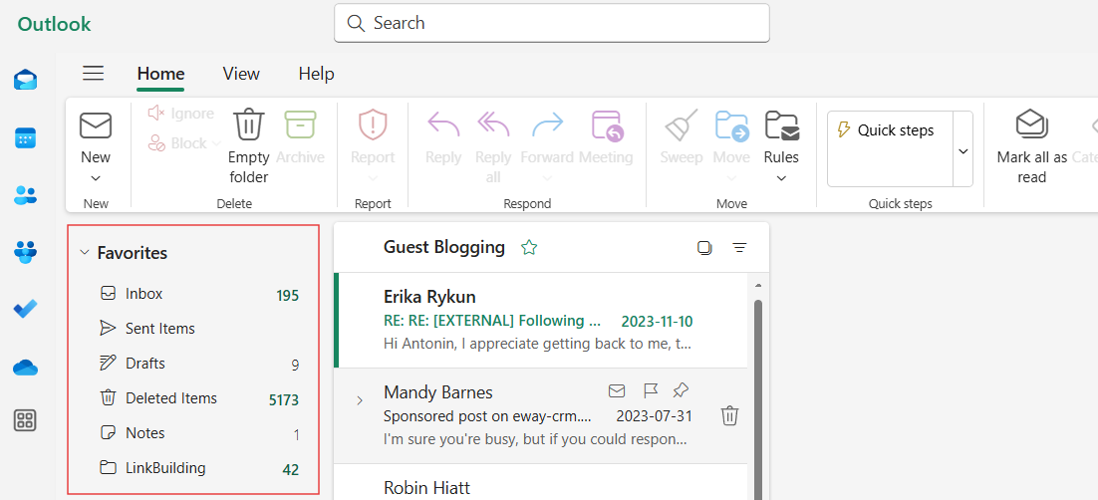Expand the Mandy Barnes conversation thread

pyautogui.click(x=360, y=400)
